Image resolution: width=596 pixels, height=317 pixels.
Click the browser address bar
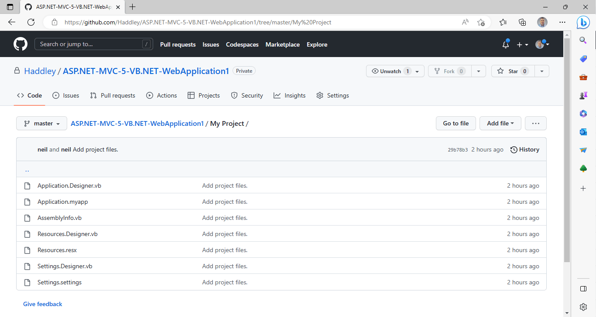196,22
